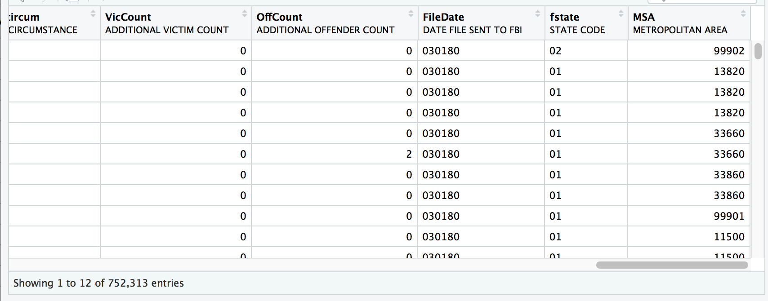Sort by MSA using its arrow icon
Image resolution: width=768 pixels, height=301 pixels.
(743, 14)
